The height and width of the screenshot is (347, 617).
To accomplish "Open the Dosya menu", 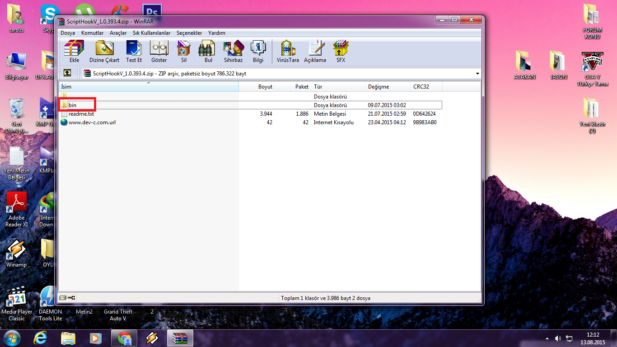I will coord(68,33).
